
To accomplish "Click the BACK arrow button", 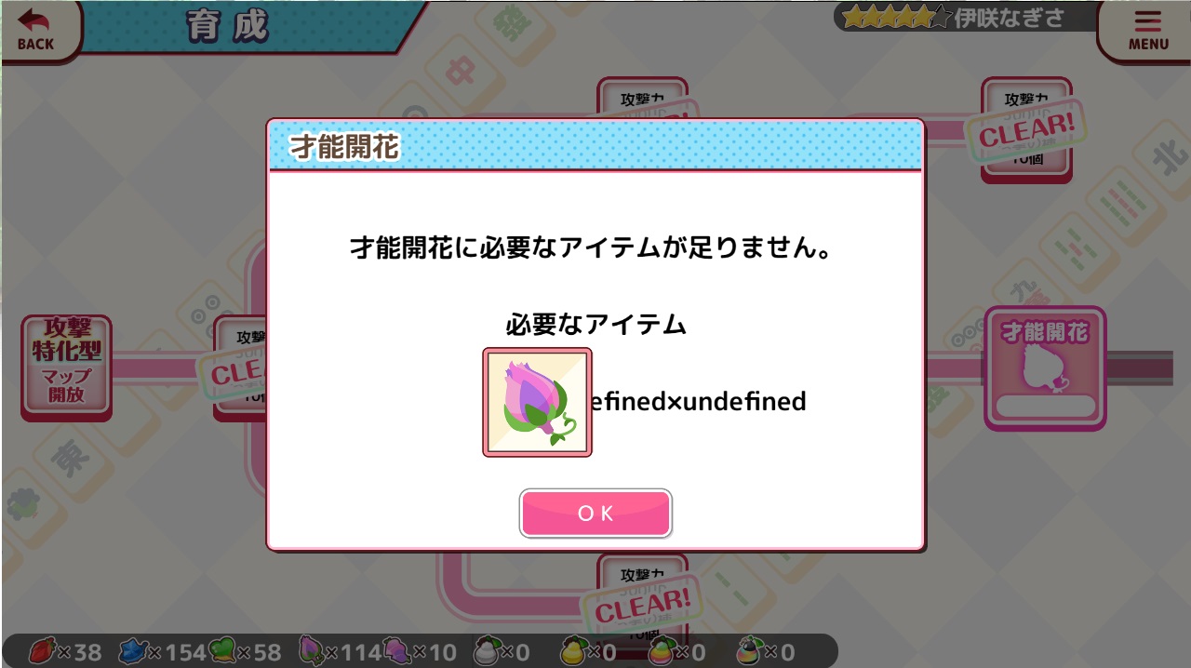I will click(x=35, y=30).
